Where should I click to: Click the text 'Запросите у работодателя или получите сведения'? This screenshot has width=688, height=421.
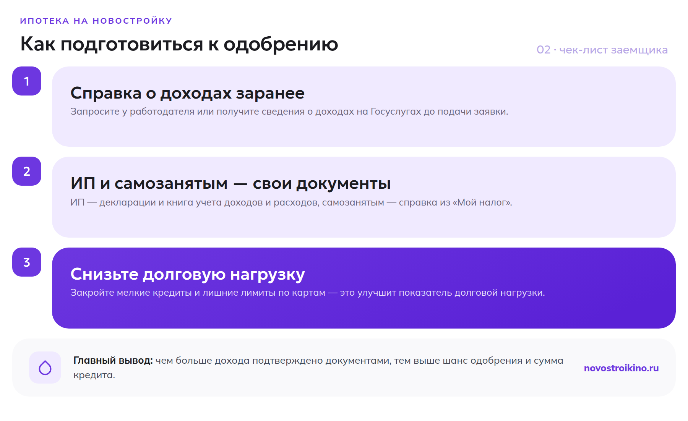click(x=188, y=112)
